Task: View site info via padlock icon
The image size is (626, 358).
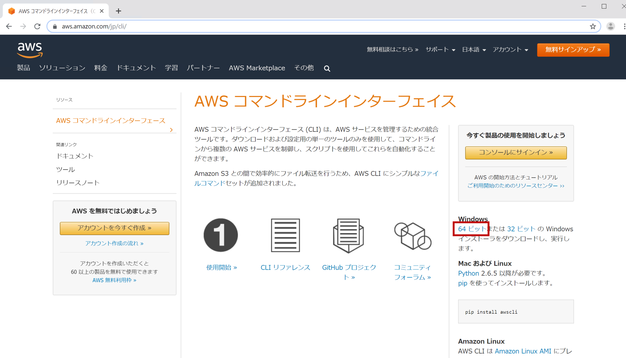Action: point(55,26)
